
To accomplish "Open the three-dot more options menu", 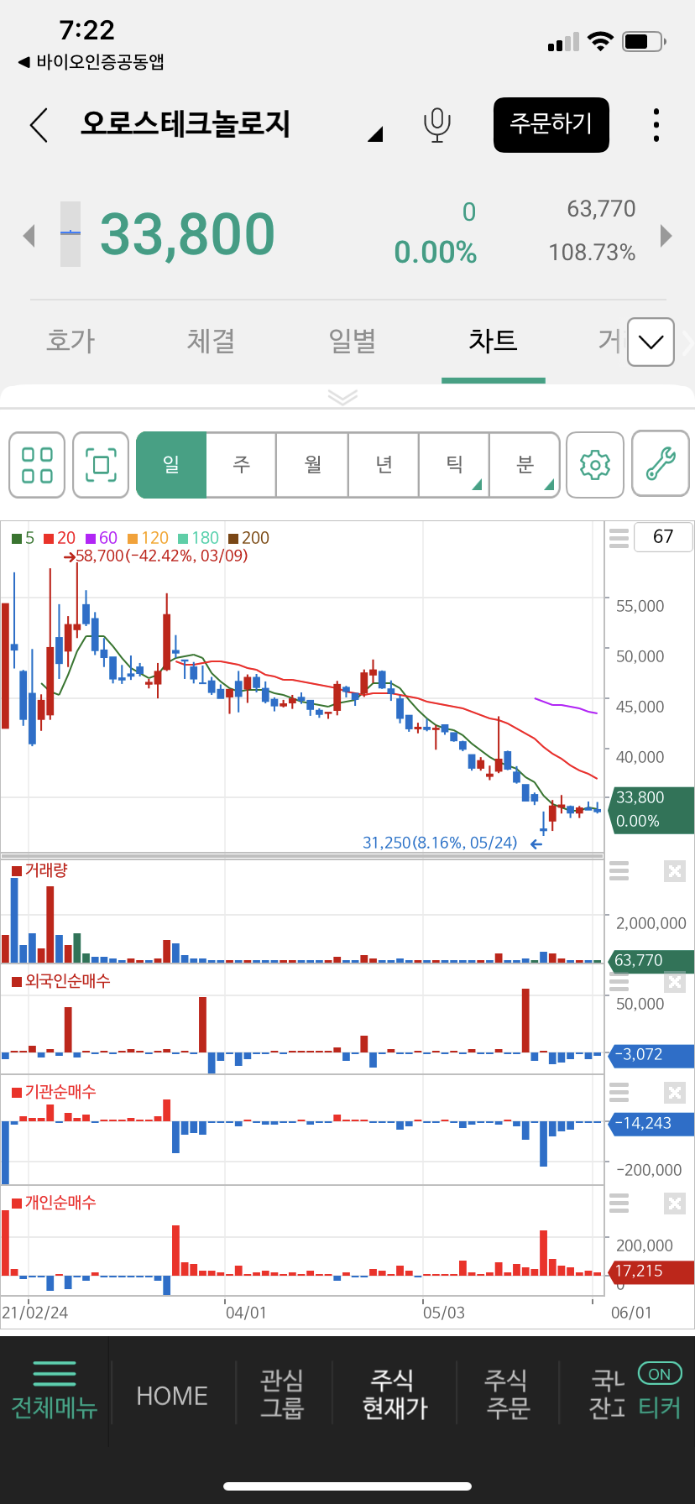I will (656, 125).
